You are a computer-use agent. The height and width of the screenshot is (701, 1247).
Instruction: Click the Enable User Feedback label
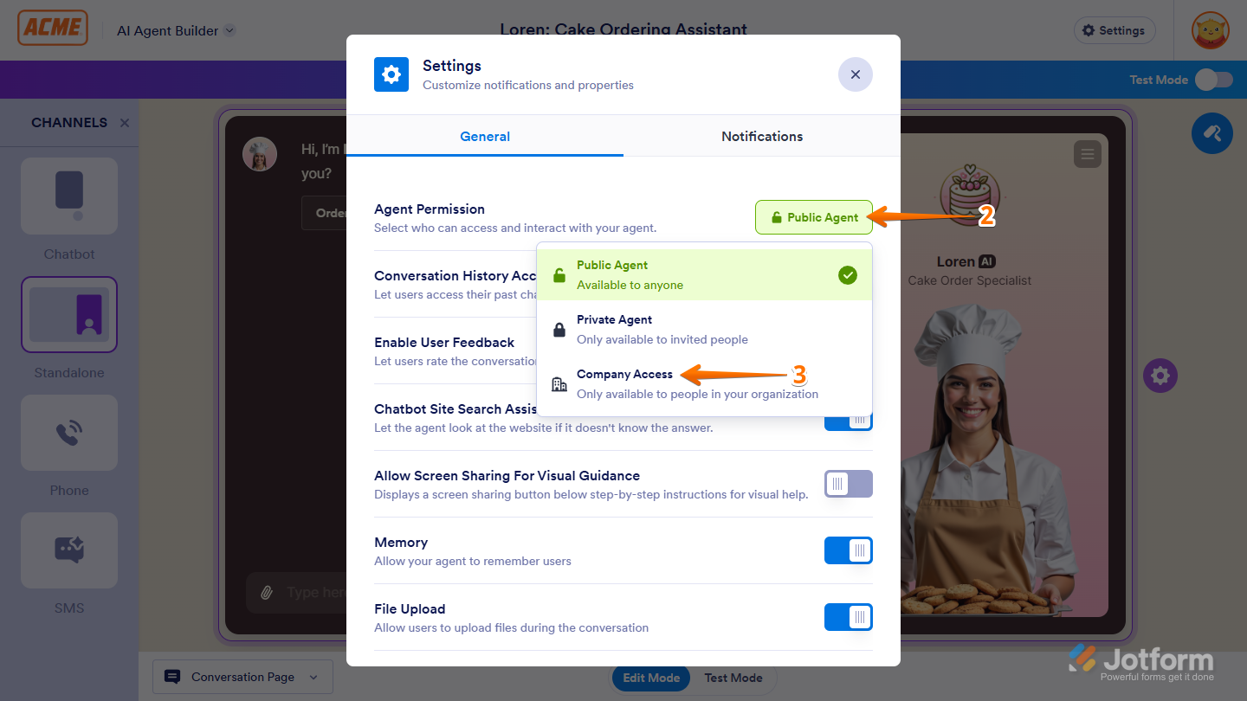click(x=444, y=342)
